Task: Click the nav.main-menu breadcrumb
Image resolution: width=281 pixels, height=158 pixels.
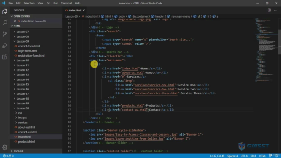Action: [179, 16]
